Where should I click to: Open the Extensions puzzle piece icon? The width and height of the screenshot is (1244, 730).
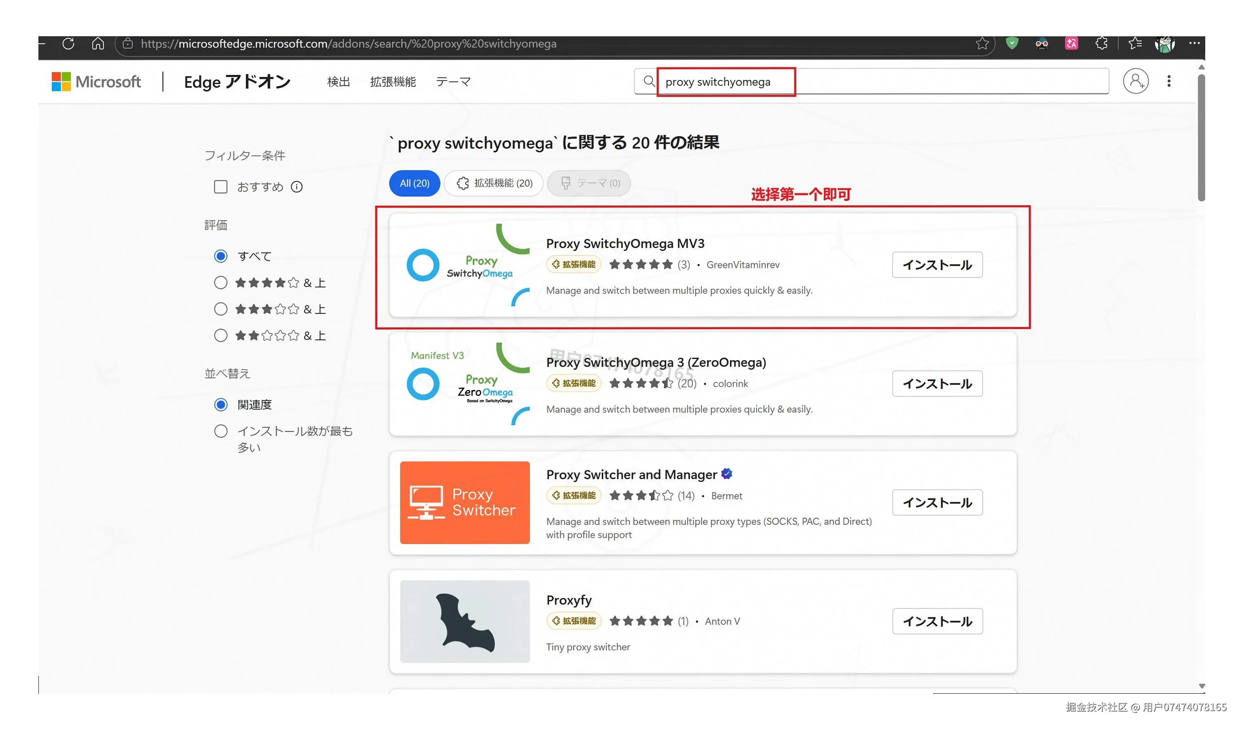pyautogui.click(x=1101, y=43)
